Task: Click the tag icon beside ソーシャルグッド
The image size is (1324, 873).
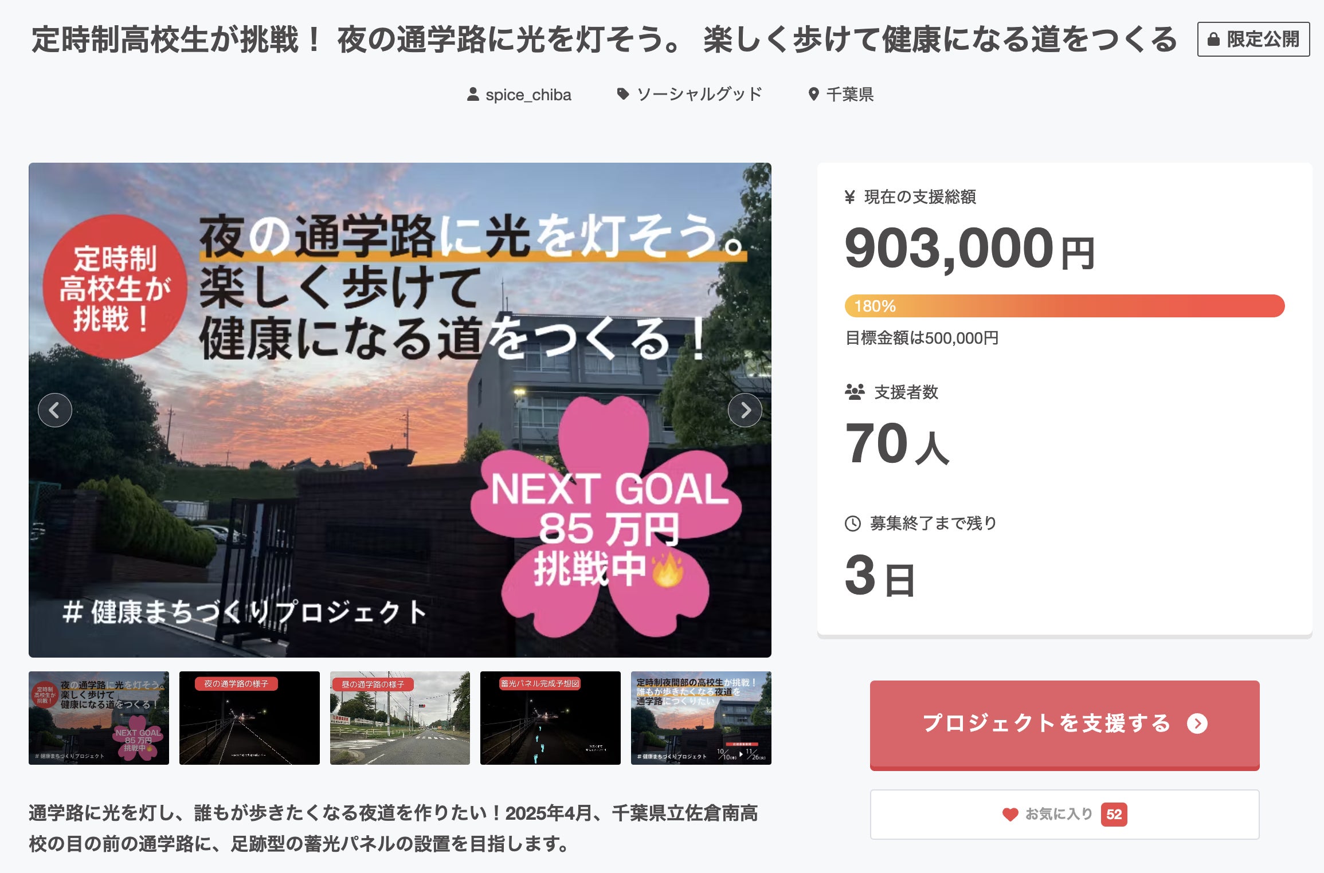Action: point(622,94)
